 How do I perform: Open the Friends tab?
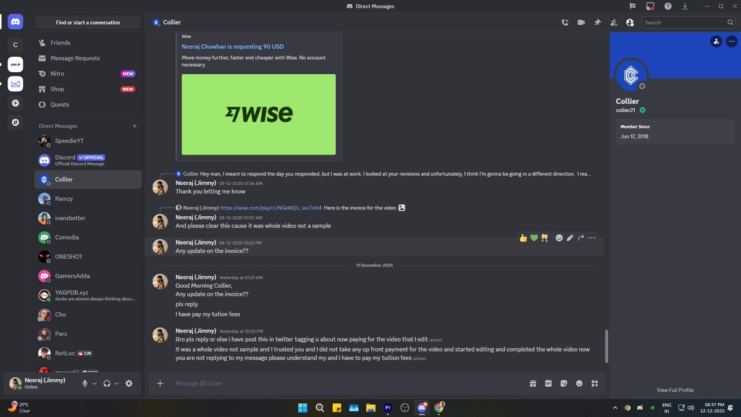(x=88, y=43)
